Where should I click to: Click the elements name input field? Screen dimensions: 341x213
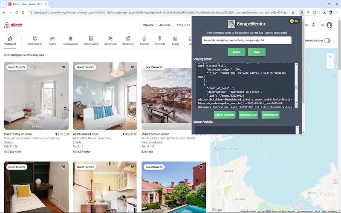[x=246, y=40]
